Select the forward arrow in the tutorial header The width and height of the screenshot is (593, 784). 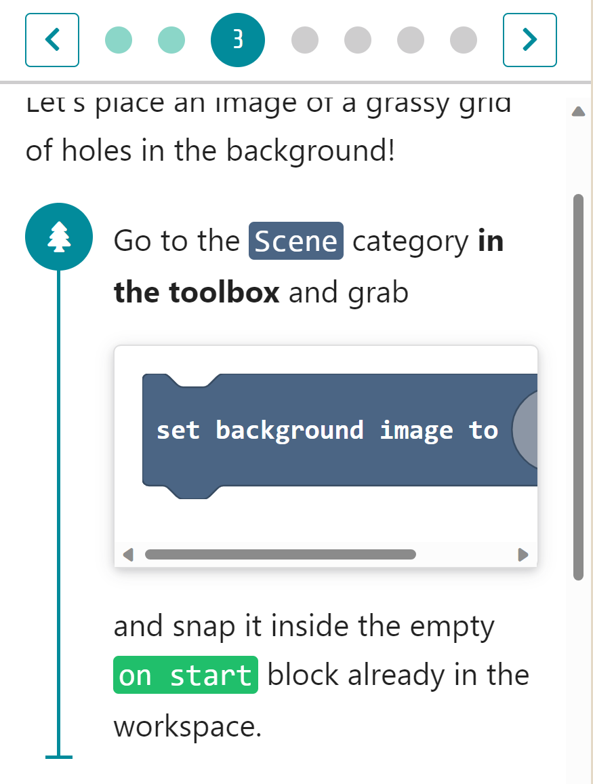[529, 39]
